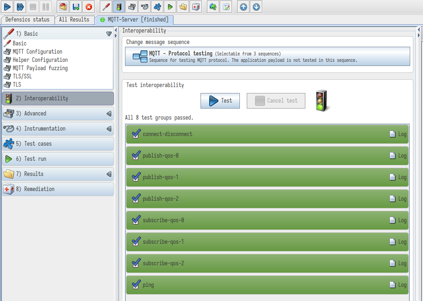The height and width of the screenshot is (301, 423).
Task: Click the yellow folder Results toolbar icon
Action: click(183, 6)
